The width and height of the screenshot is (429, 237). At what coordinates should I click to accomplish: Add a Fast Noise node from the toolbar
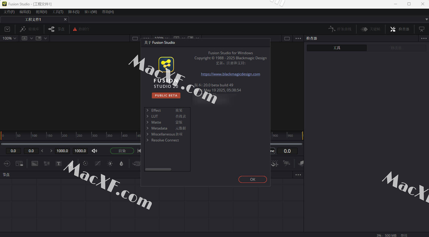pyautogui.click(x=47, y=163)
